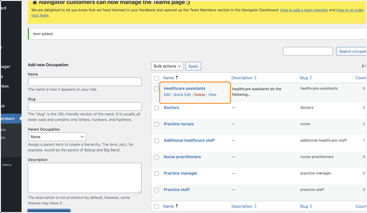This screenshot has height=213, width=367.
Task: Open the Practice nurses occupation link
Action: 179,124
